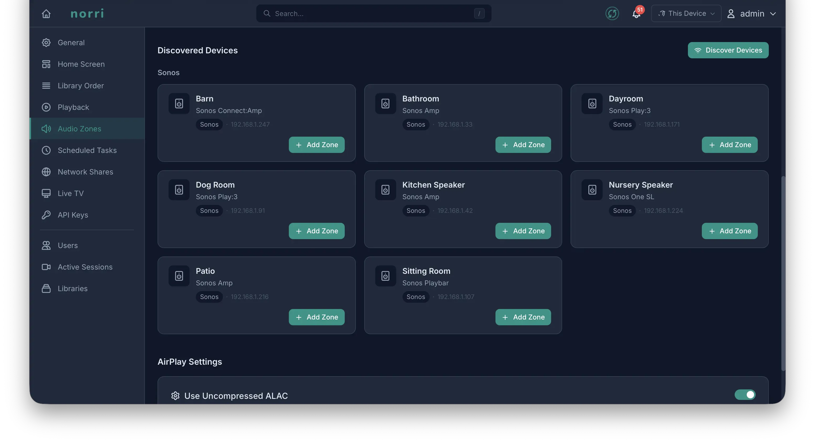Click the Sonos tag on Bathroom card
Viewport: 815px width, 443px height.
(415, 125)
